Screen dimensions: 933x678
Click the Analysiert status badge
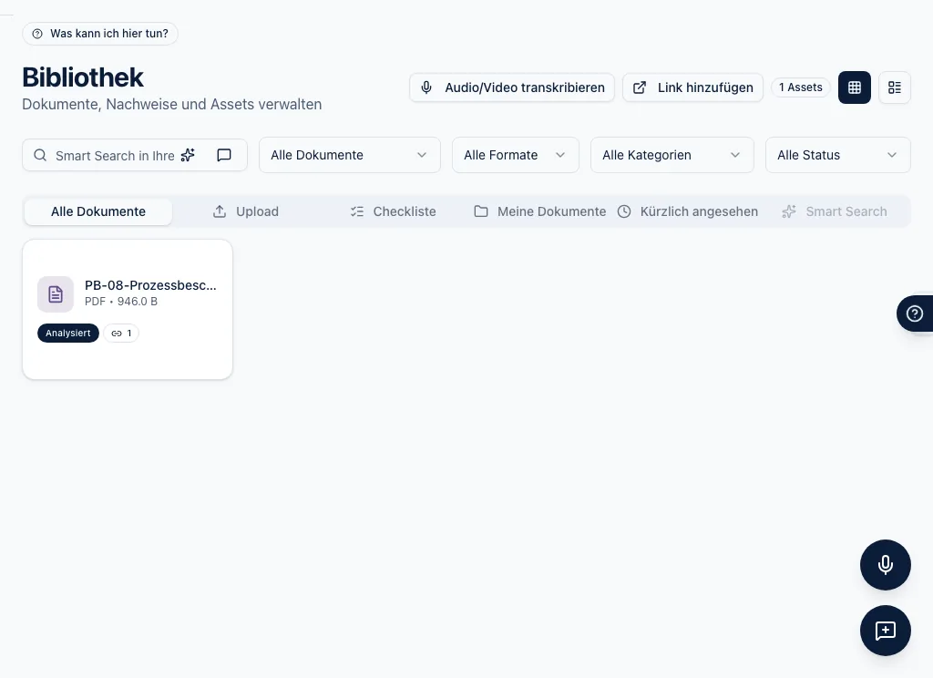click(68, 334)
